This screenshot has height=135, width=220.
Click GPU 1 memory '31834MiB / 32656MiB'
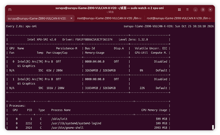[100, 88]
